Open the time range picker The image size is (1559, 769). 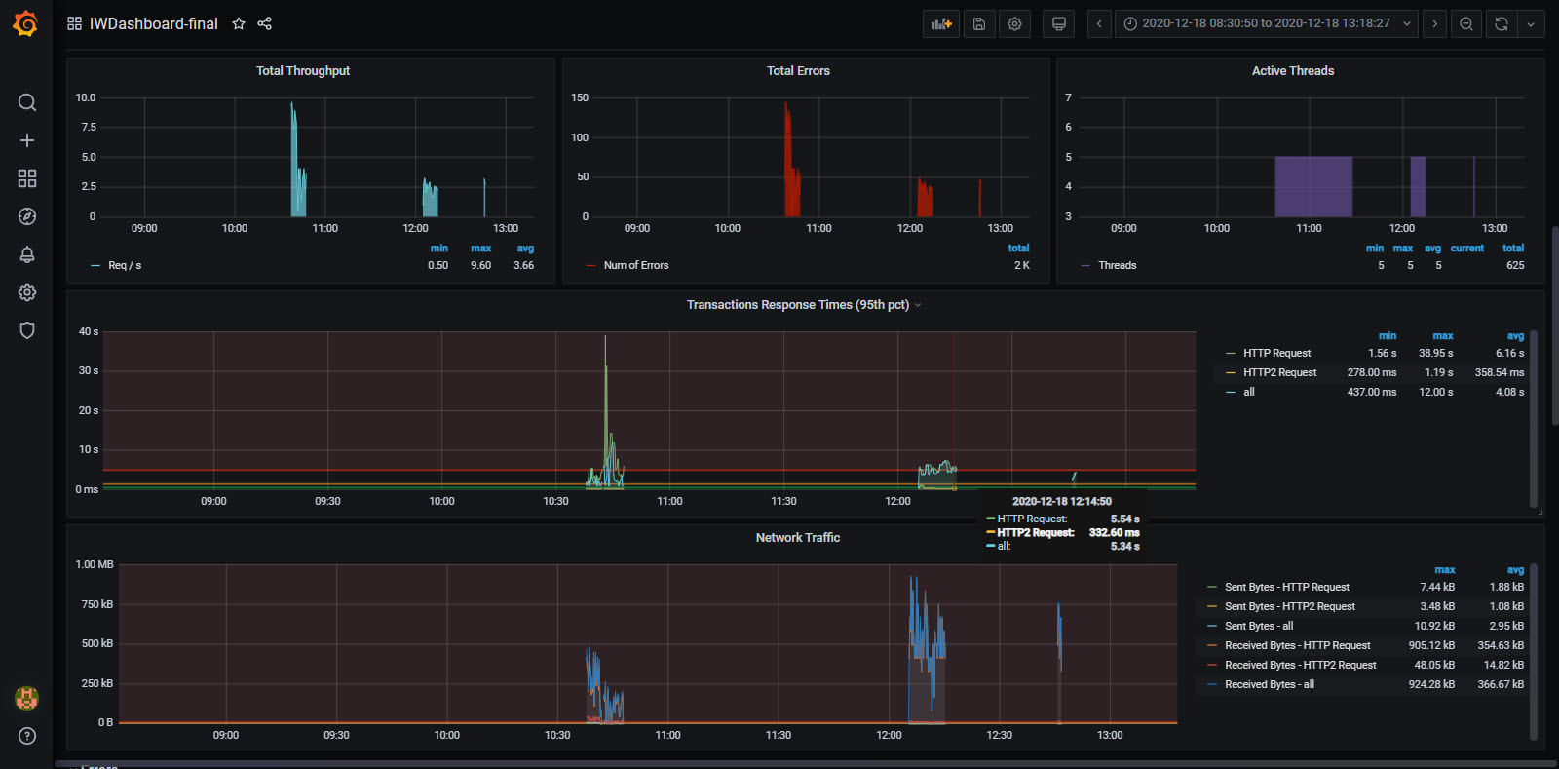pos(1267,24)
